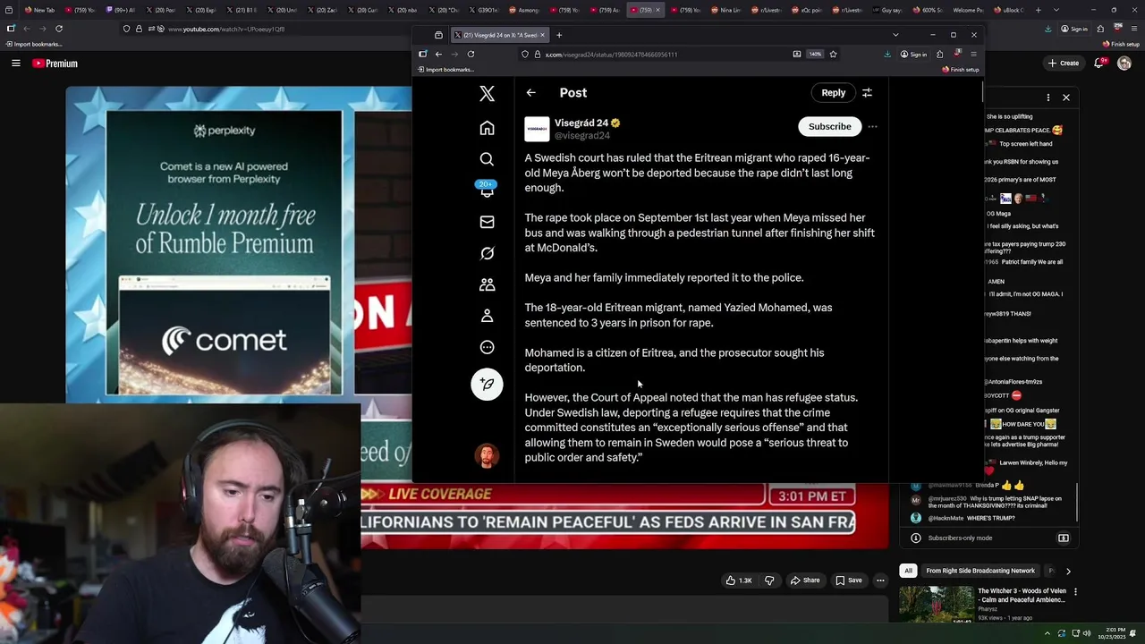Select the New Tab browser tab

(x=38, y=10)
